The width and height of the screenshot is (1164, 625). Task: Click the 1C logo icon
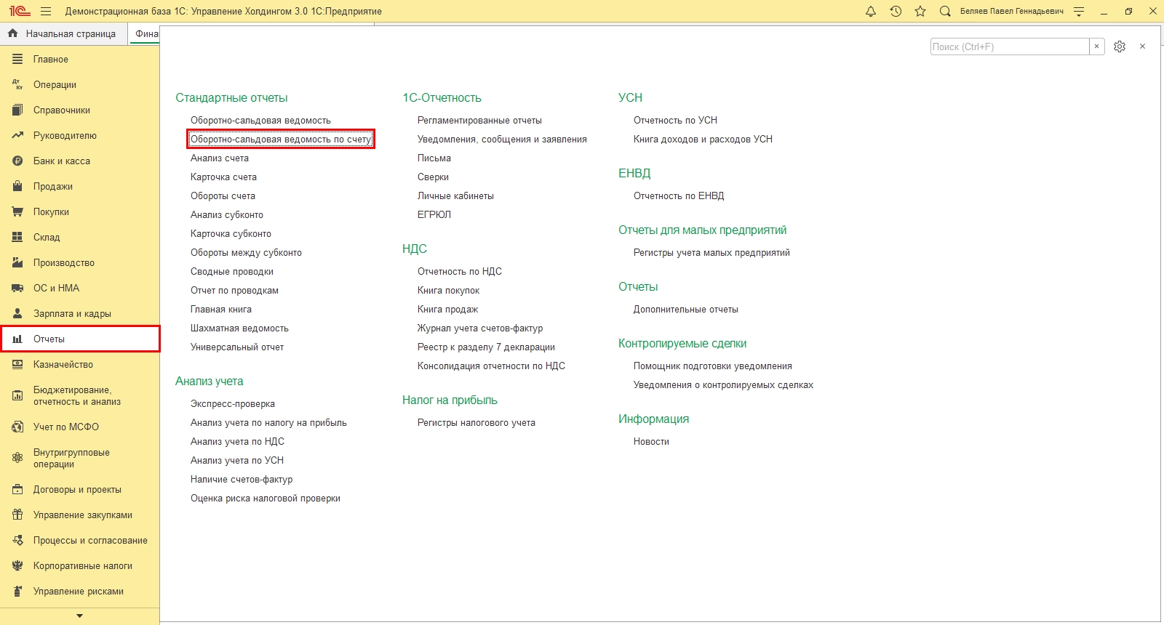coord(19,11)
